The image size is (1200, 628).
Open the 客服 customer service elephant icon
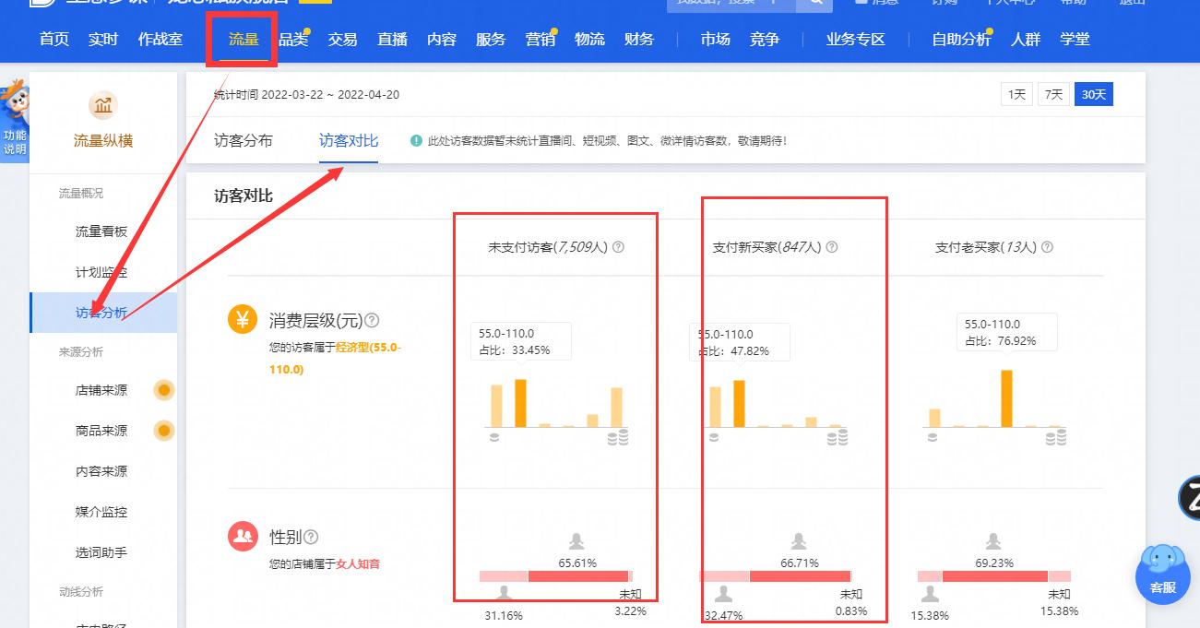point(1162,576)
